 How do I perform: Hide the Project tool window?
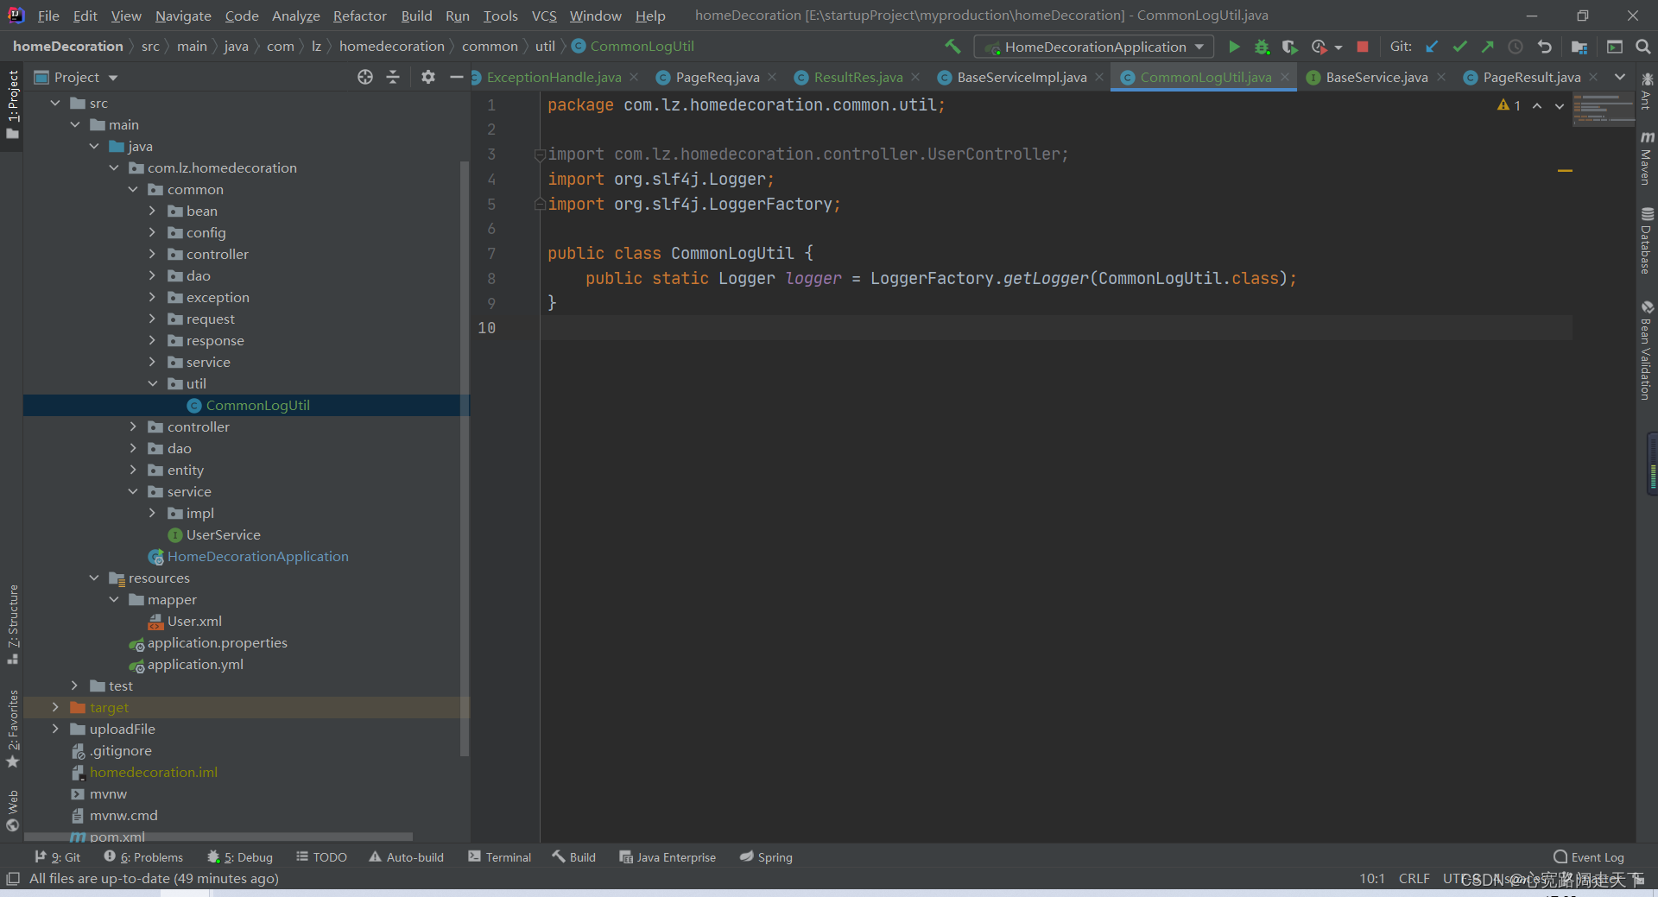click(457, 77)
